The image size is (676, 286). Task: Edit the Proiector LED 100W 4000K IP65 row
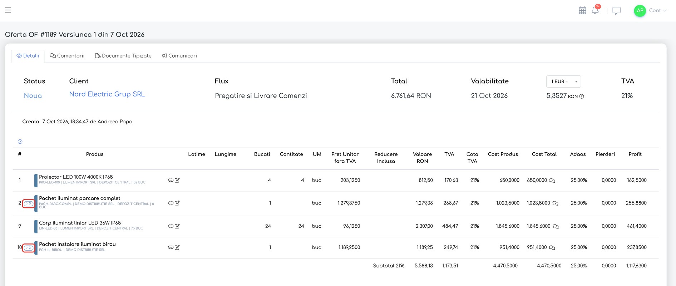pyautogui.click(x=177, y=180)
